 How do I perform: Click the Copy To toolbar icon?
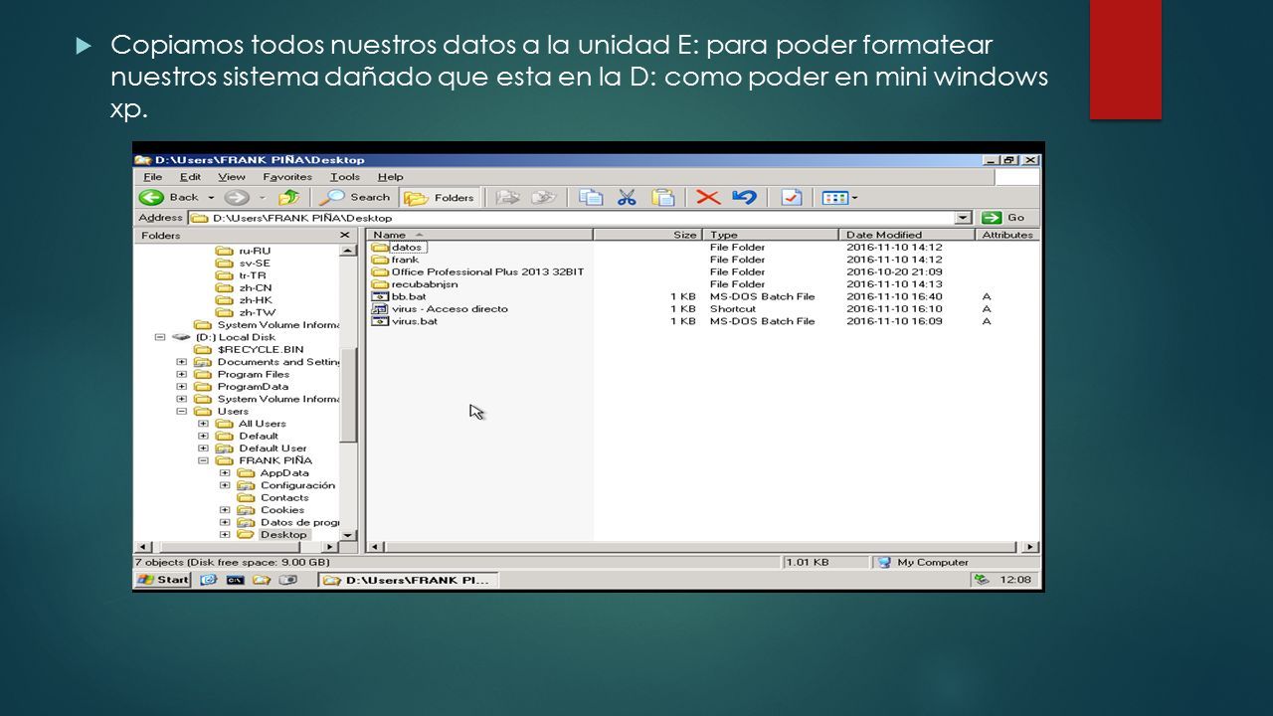click(x=543, y=197)
